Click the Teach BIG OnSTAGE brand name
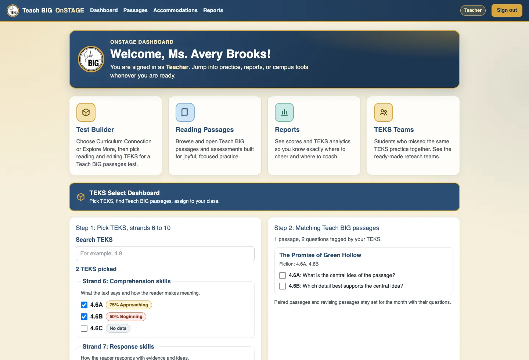The image size is (529, 360). click(53, 10)
